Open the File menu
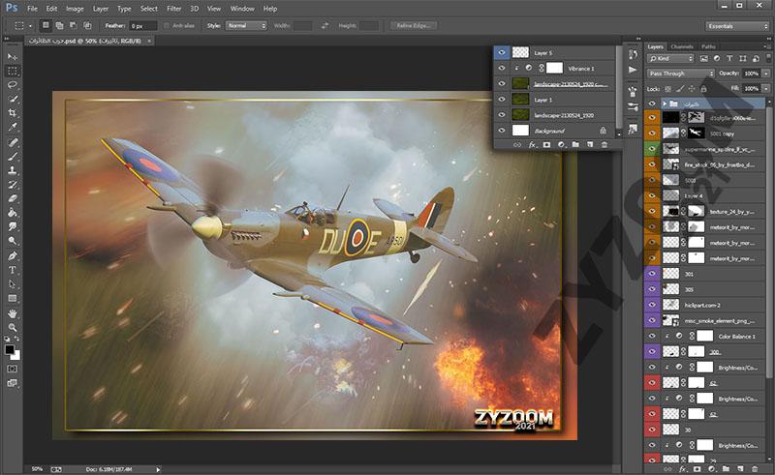775x475 pixels. tap(32, 9)
